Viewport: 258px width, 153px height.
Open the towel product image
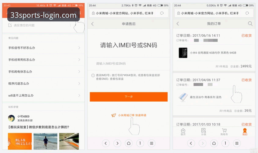click(183, 97)
